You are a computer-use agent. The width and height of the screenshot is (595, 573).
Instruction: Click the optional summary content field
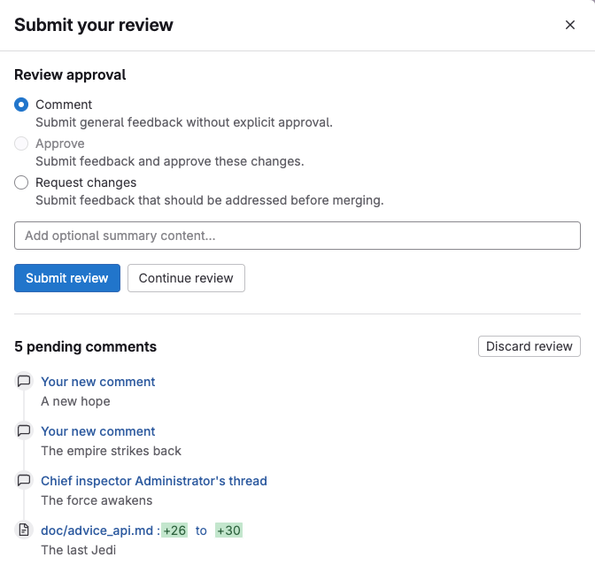(x=297, y=236)
